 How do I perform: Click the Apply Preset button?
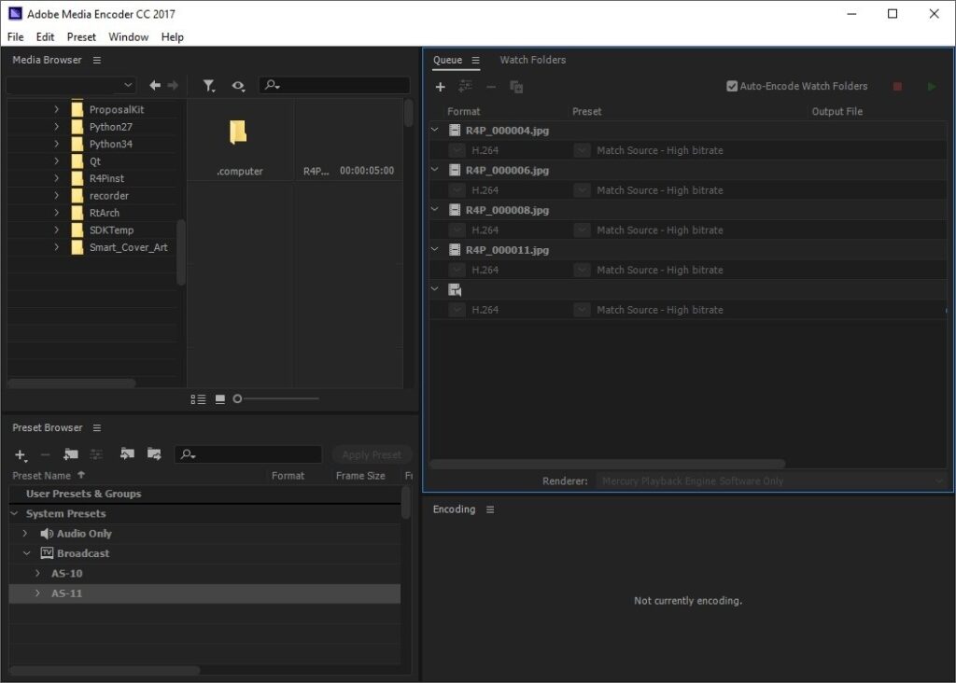(x=372, y=454)
